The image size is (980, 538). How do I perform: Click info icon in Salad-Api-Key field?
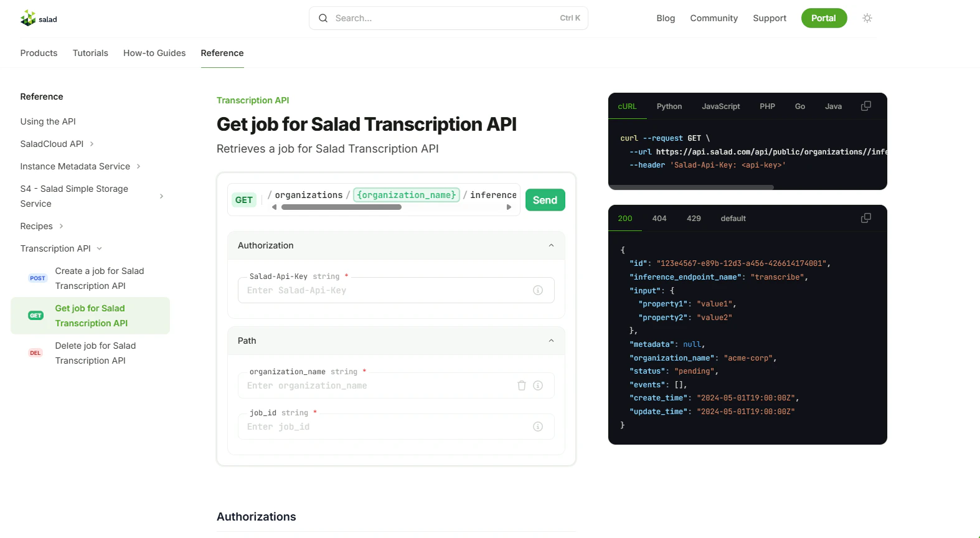click(x=538, y=290)
